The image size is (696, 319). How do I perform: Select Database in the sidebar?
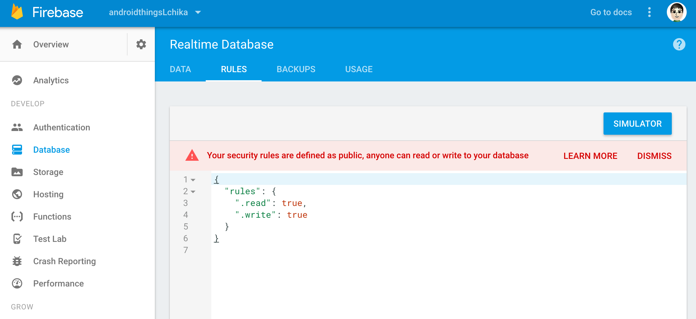click(x=52, y=150)
